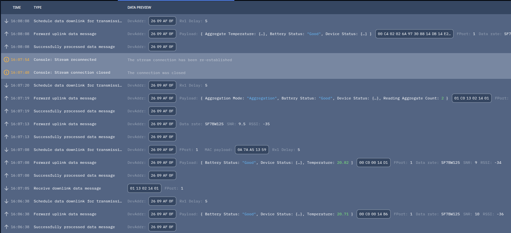Click the 16:07:05 timestamp
511x233 pixels.
pyautogui.click(x=20, y=188)
